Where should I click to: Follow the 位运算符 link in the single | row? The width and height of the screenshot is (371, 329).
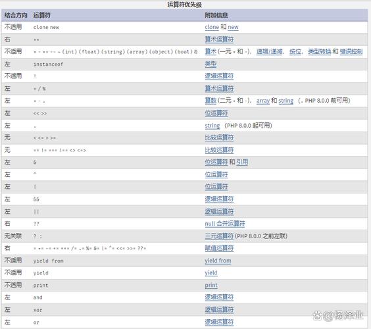pyautogui.click(x=216, y=187)
